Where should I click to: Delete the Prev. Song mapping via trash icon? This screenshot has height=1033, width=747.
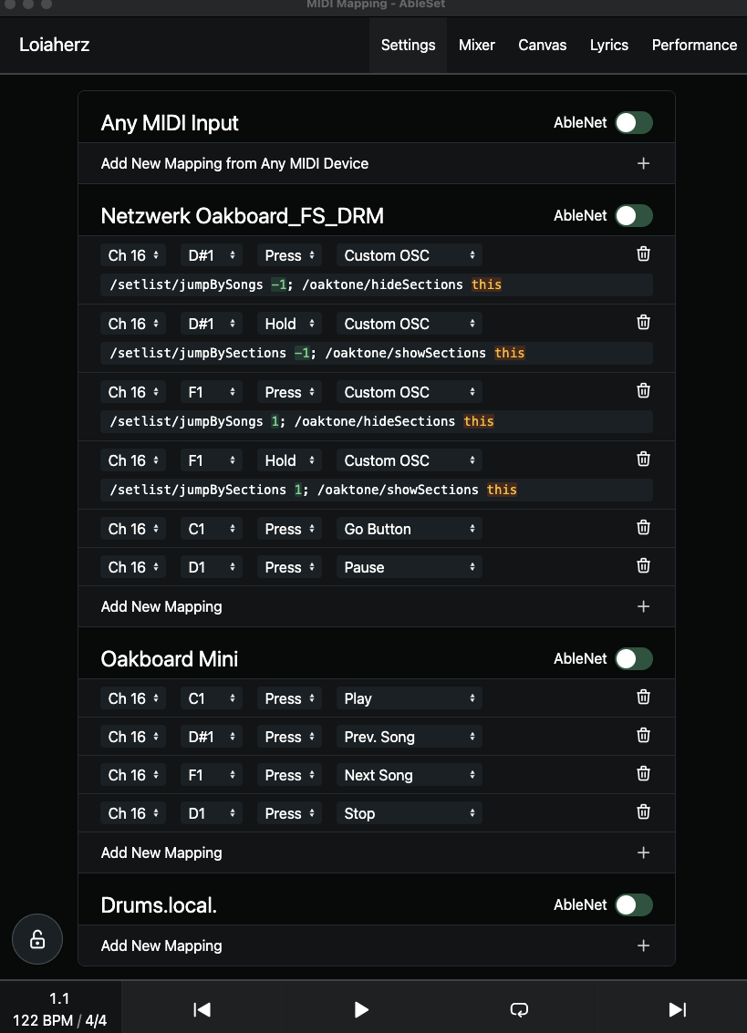(x=643, y=736)
